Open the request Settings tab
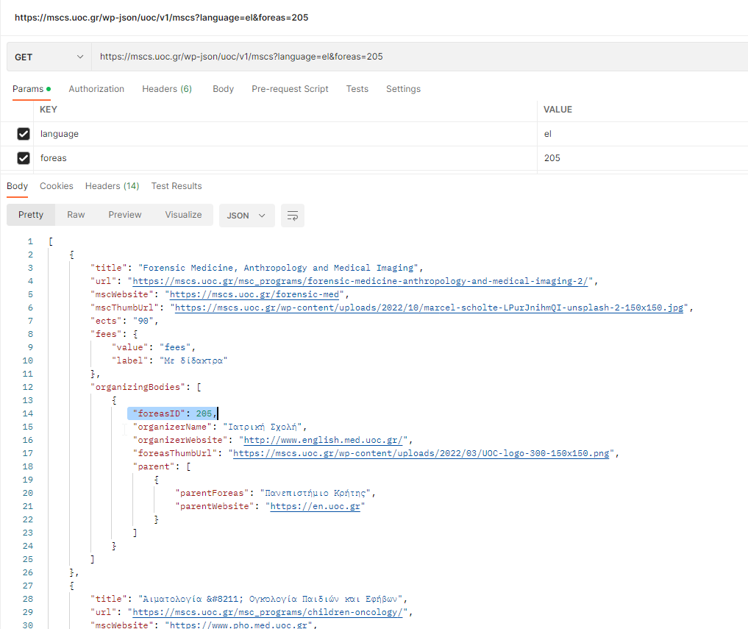 coord(403,89)
